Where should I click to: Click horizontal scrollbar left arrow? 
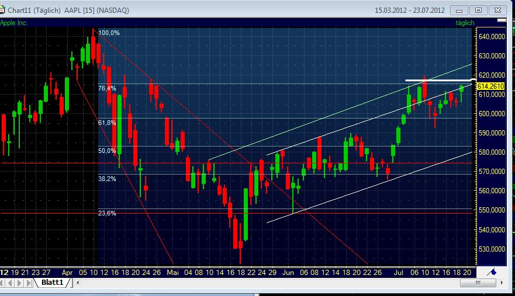78,283
